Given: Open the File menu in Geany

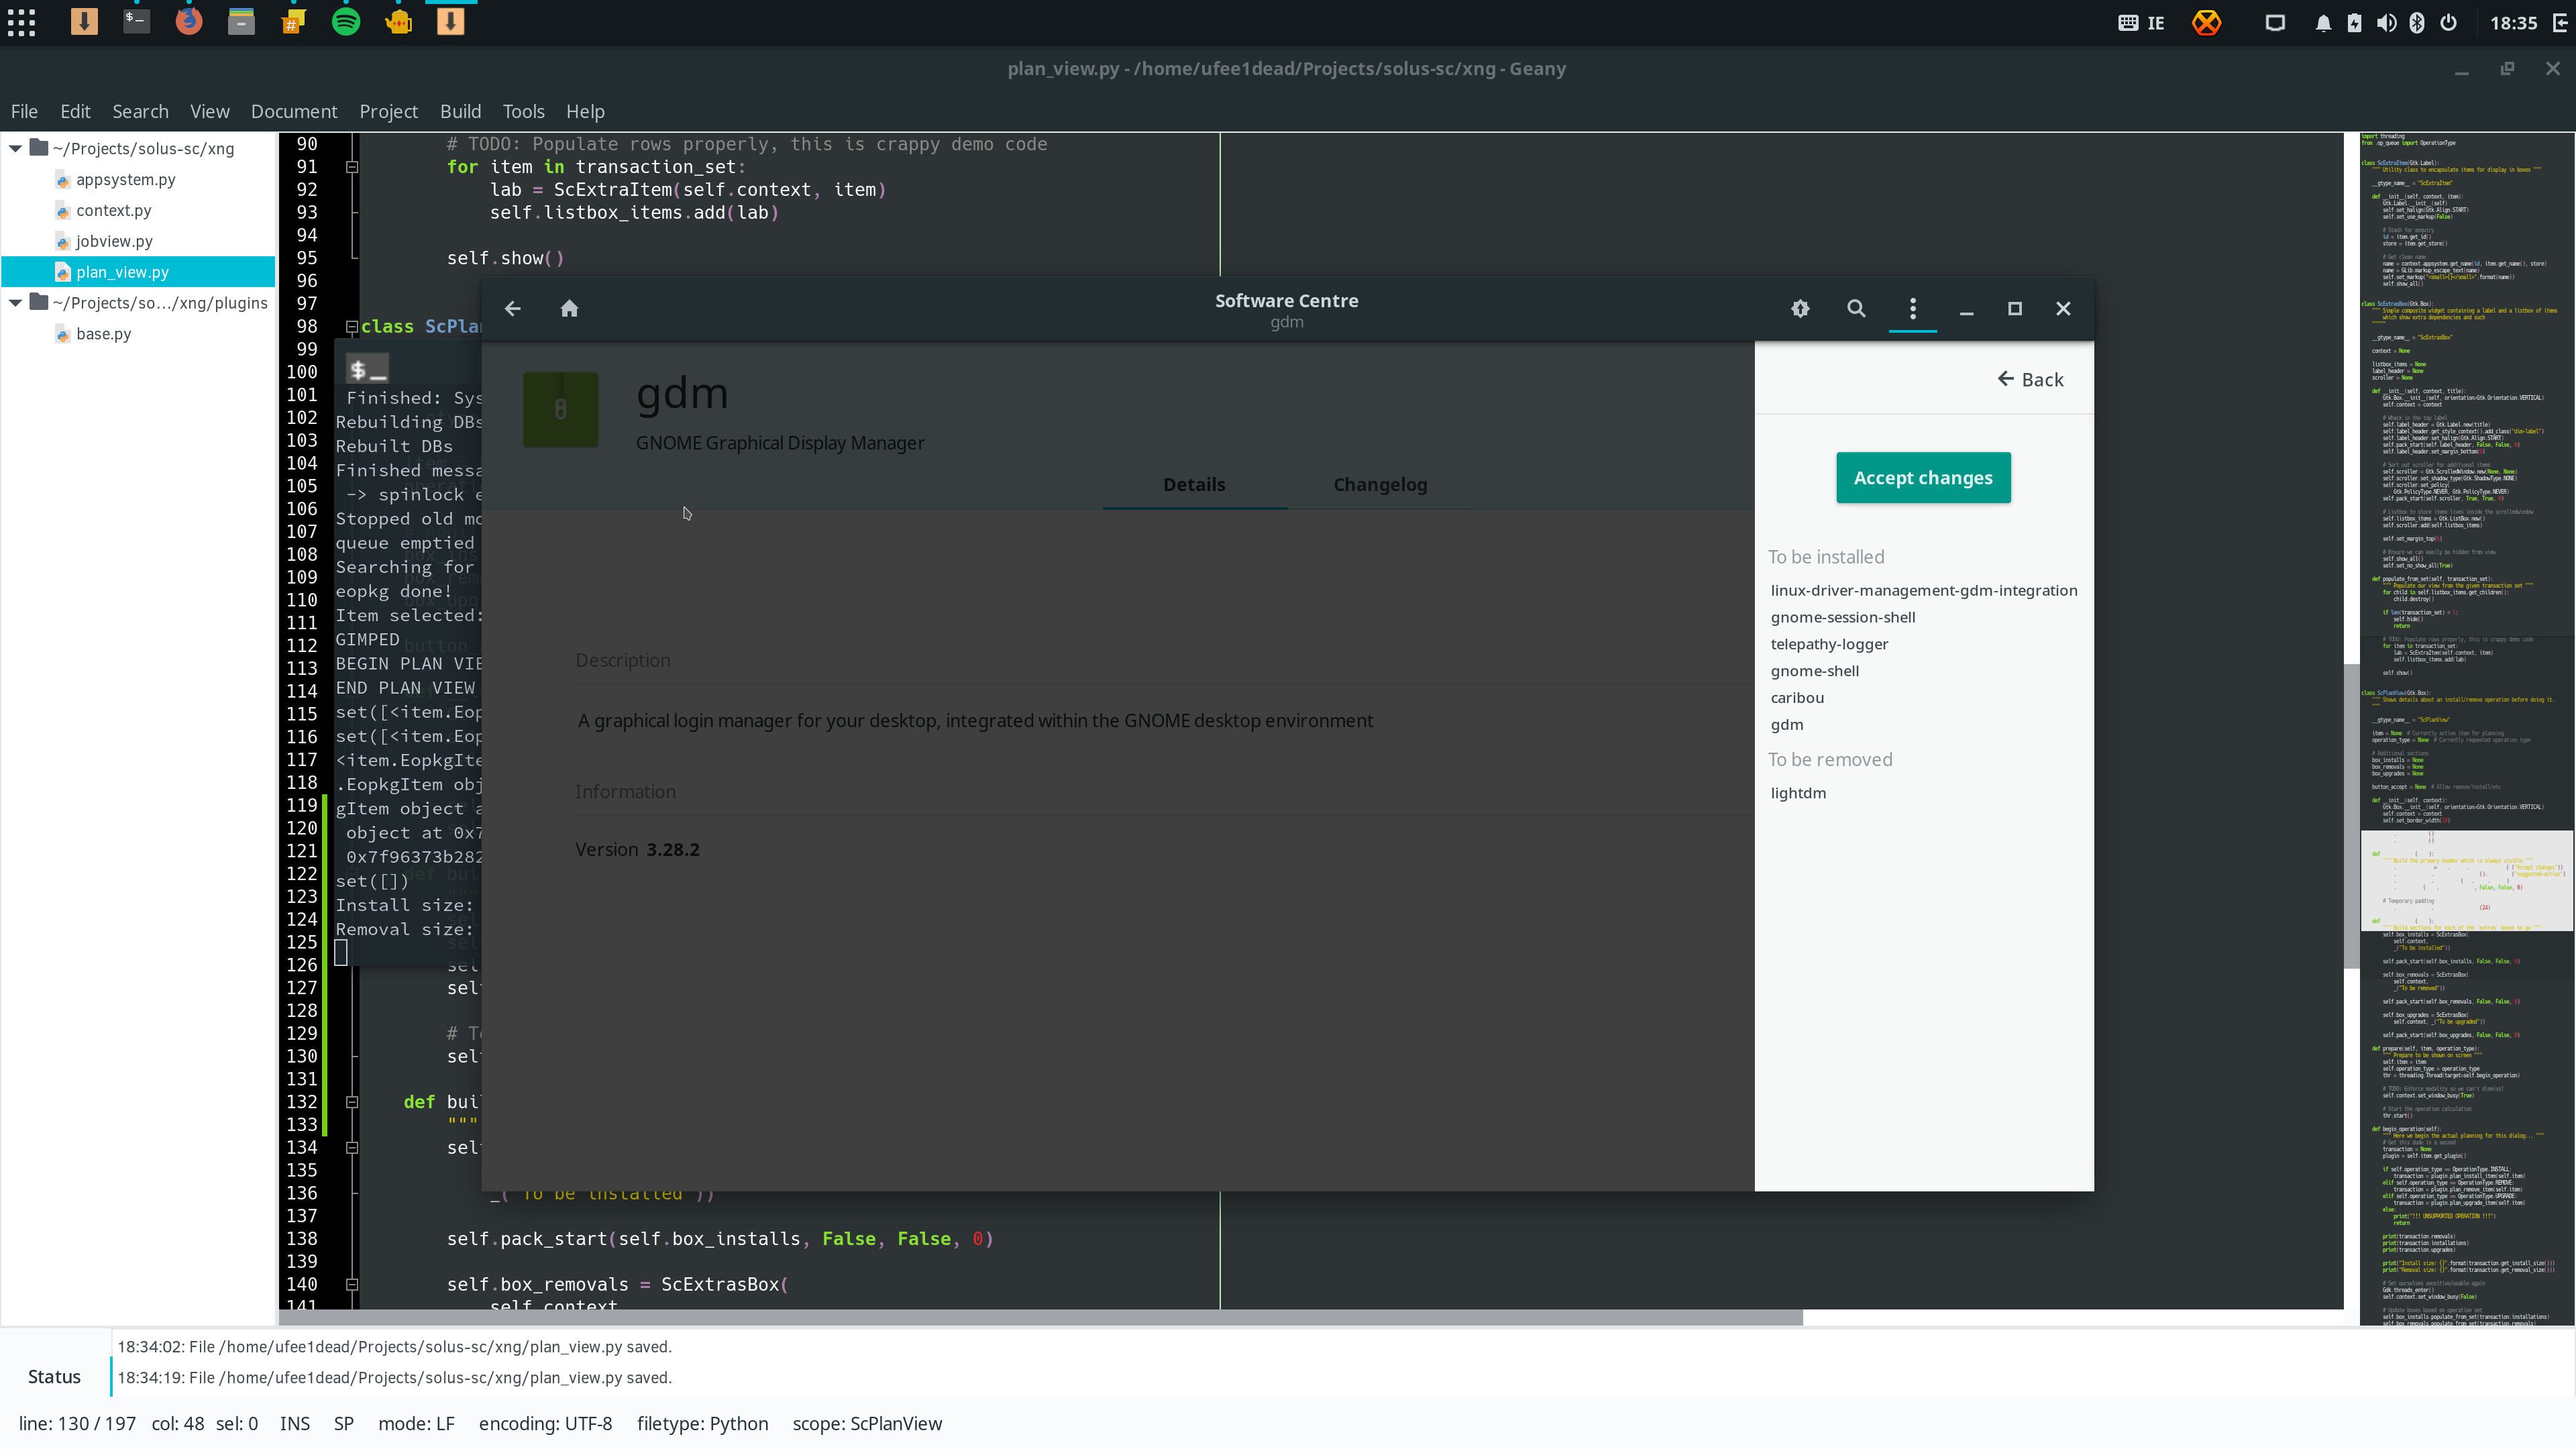Looking at the screenshot, I should 24,111.
